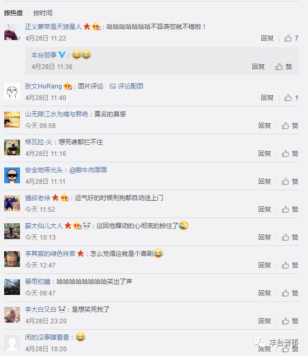Switch to 按时间 sorting tab
This screenshot has height=356, width=308.
[43, 13]
